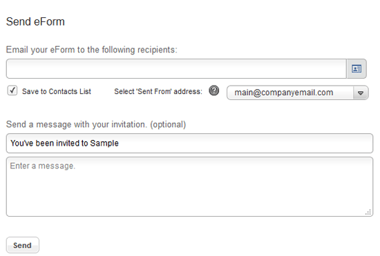The image size is (380, 256).
Task: Click the 'Save to Contacts List' label text
Action: point(57,92)
